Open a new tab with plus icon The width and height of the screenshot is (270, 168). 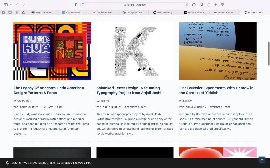click(216, 5)
